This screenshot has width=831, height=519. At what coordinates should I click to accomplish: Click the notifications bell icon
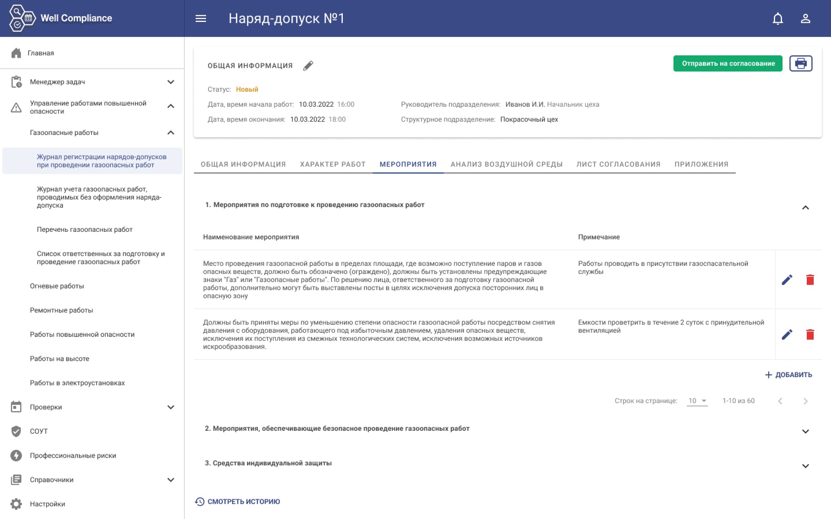pyautogui.click(x=778, y=19)
